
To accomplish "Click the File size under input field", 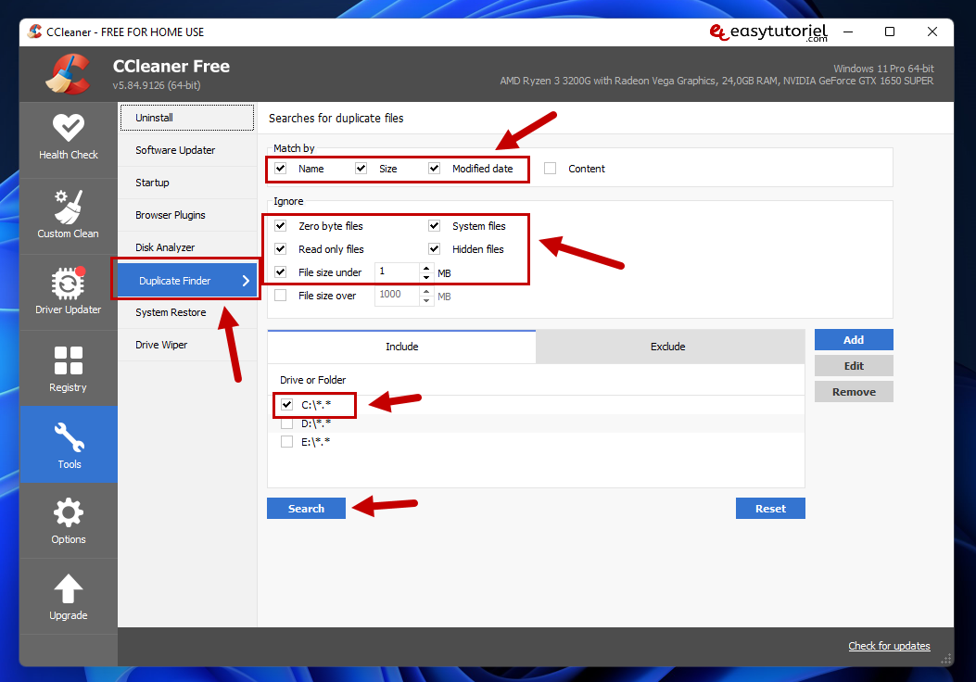I will (x=398, y=272).
